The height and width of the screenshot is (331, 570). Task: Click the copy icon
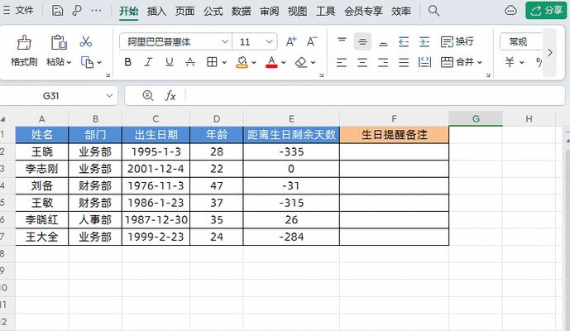pyautogui.click(x=87, y=62)
